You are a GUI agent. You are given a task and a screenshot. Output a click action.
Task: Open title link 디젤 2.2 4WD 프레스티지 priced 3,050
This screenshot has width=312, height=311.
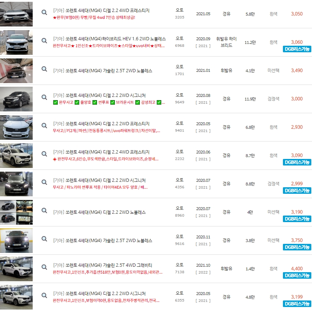click(x=101, y=10)
